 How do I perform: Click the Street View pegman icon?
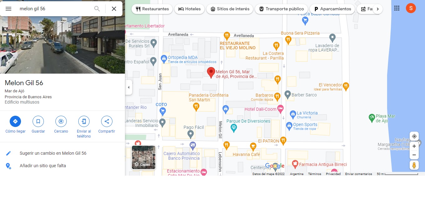(414, 165)
